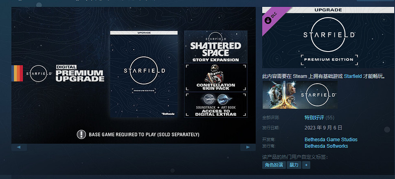This screenshot has width=395, height=179.
Task: Click the Starfield circular logo beside the color stripes
Action: pos(39,73)
